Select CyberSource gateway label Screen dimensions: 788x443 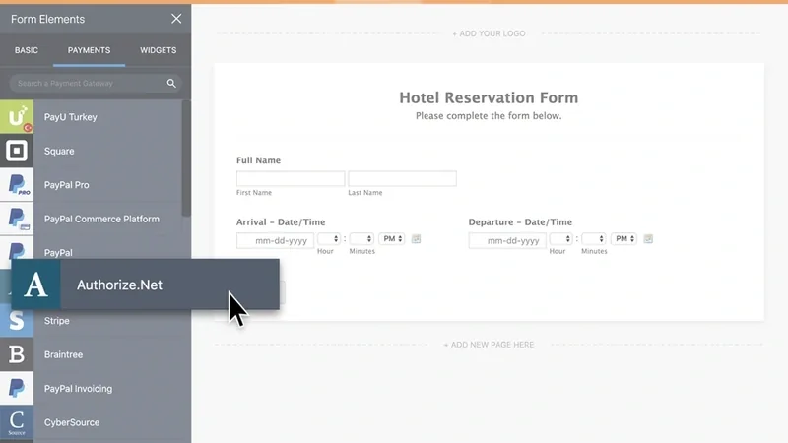pyautogui.click(x=71, y=422)
